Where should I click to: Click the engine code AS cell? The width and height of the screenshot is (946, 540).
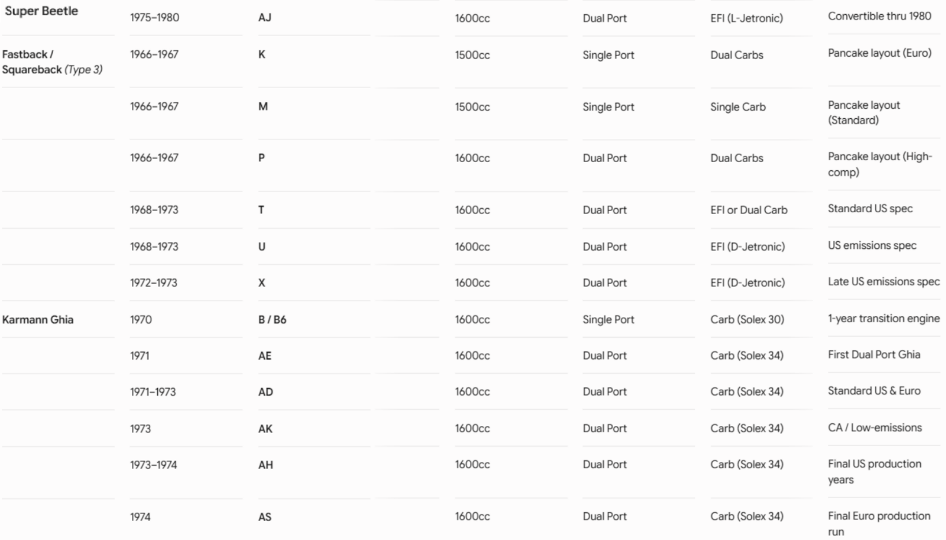click(265, 516)
